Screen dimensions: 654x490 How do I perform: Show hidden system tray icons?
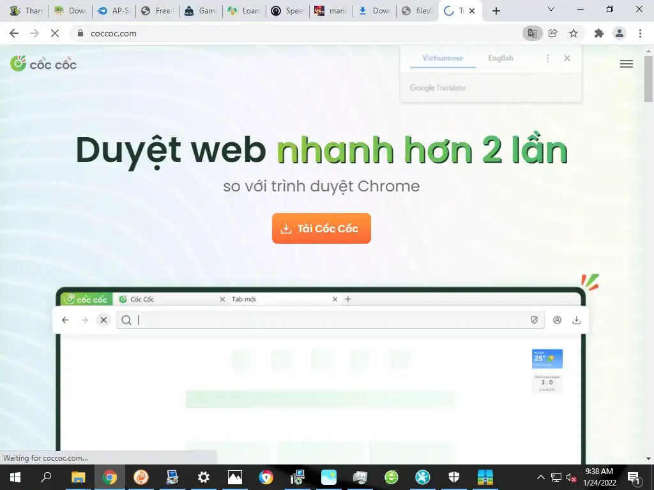point(540,477)
